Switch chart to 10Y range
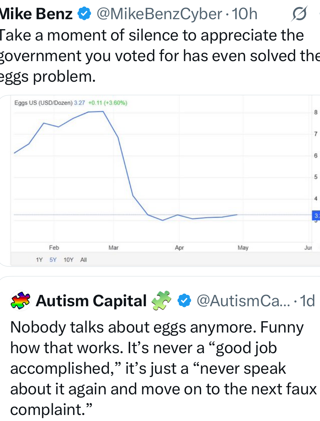 click(x=68, y=260)
